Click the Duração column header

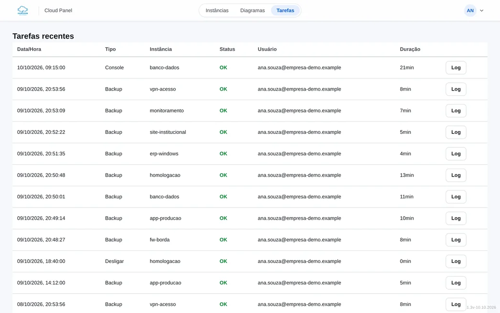[x=410, y=49]
